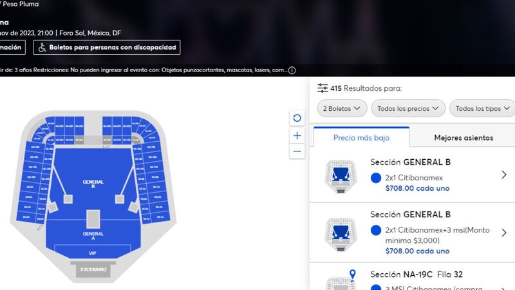Viewport: 515px width, 290px height.
Task: Zoom out of the seat map
Action: tap(297, 152)
